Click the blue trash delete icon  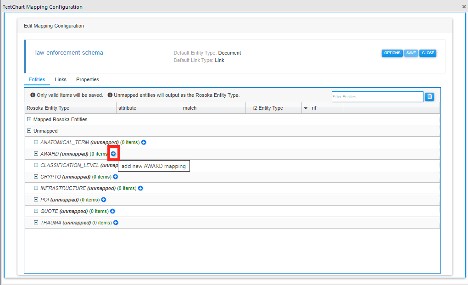pos(429,96)
